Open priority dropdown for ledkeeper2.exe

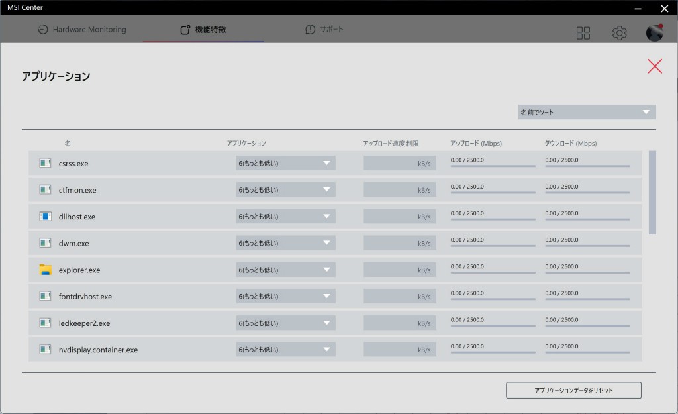point(285,323)
